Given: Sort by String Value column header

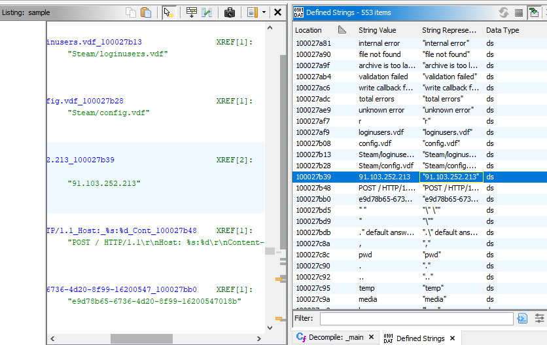Looking at the screenshot, I should pos(377,30).
